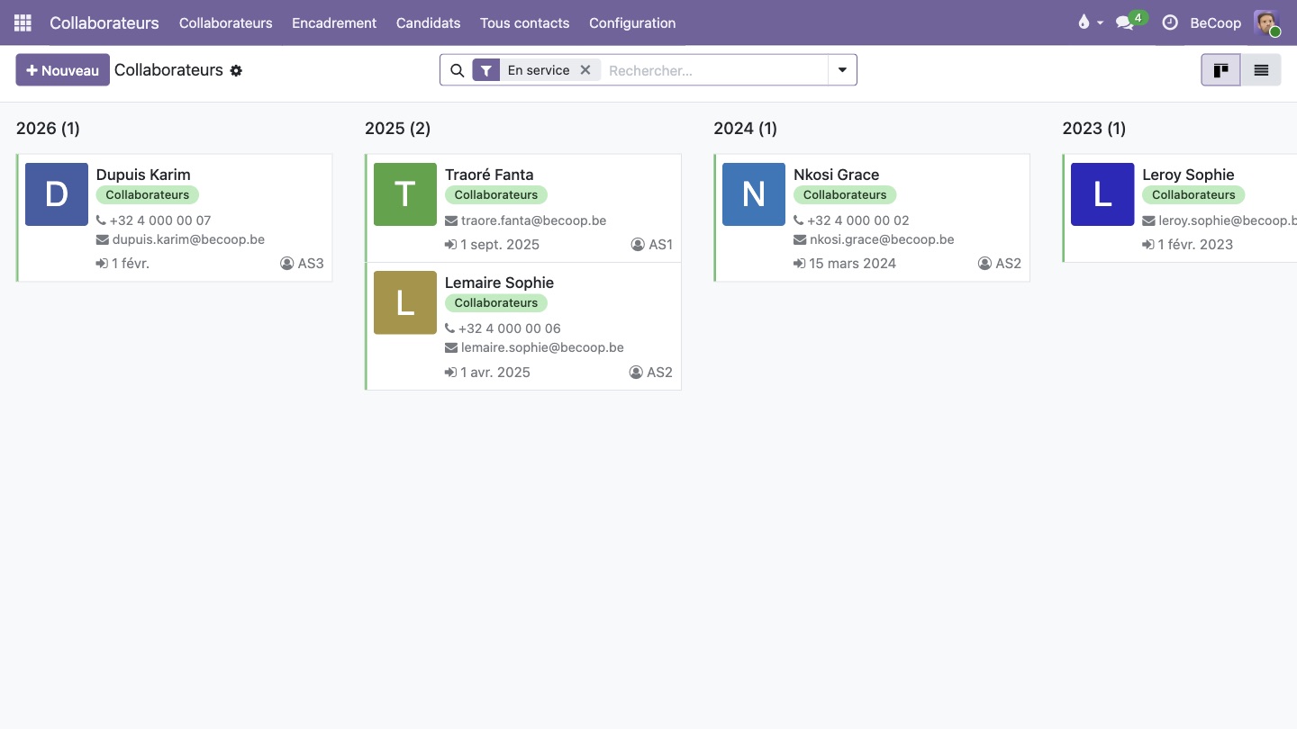Click the envelope icon on Lemaire Sophie card
Viewport: 1297px width, 729px height.
point(451,347)
